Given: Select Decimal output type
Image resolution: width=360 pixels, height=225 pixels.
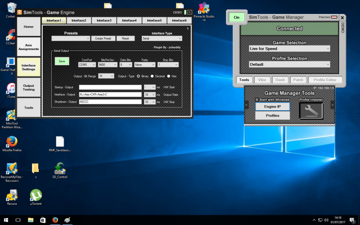Looking at the screenshot, I should [152, 76].
